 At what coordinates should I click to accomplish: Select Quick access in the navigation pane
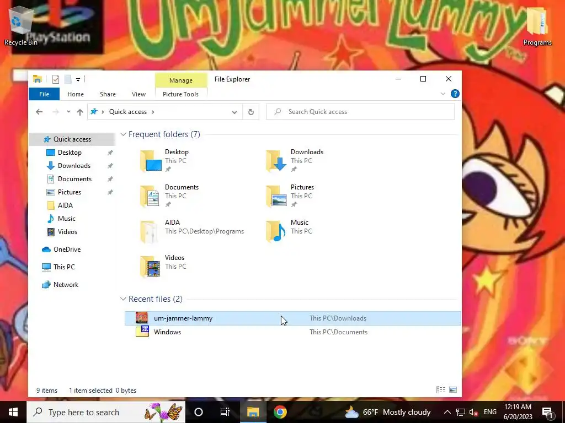(72, 139)
